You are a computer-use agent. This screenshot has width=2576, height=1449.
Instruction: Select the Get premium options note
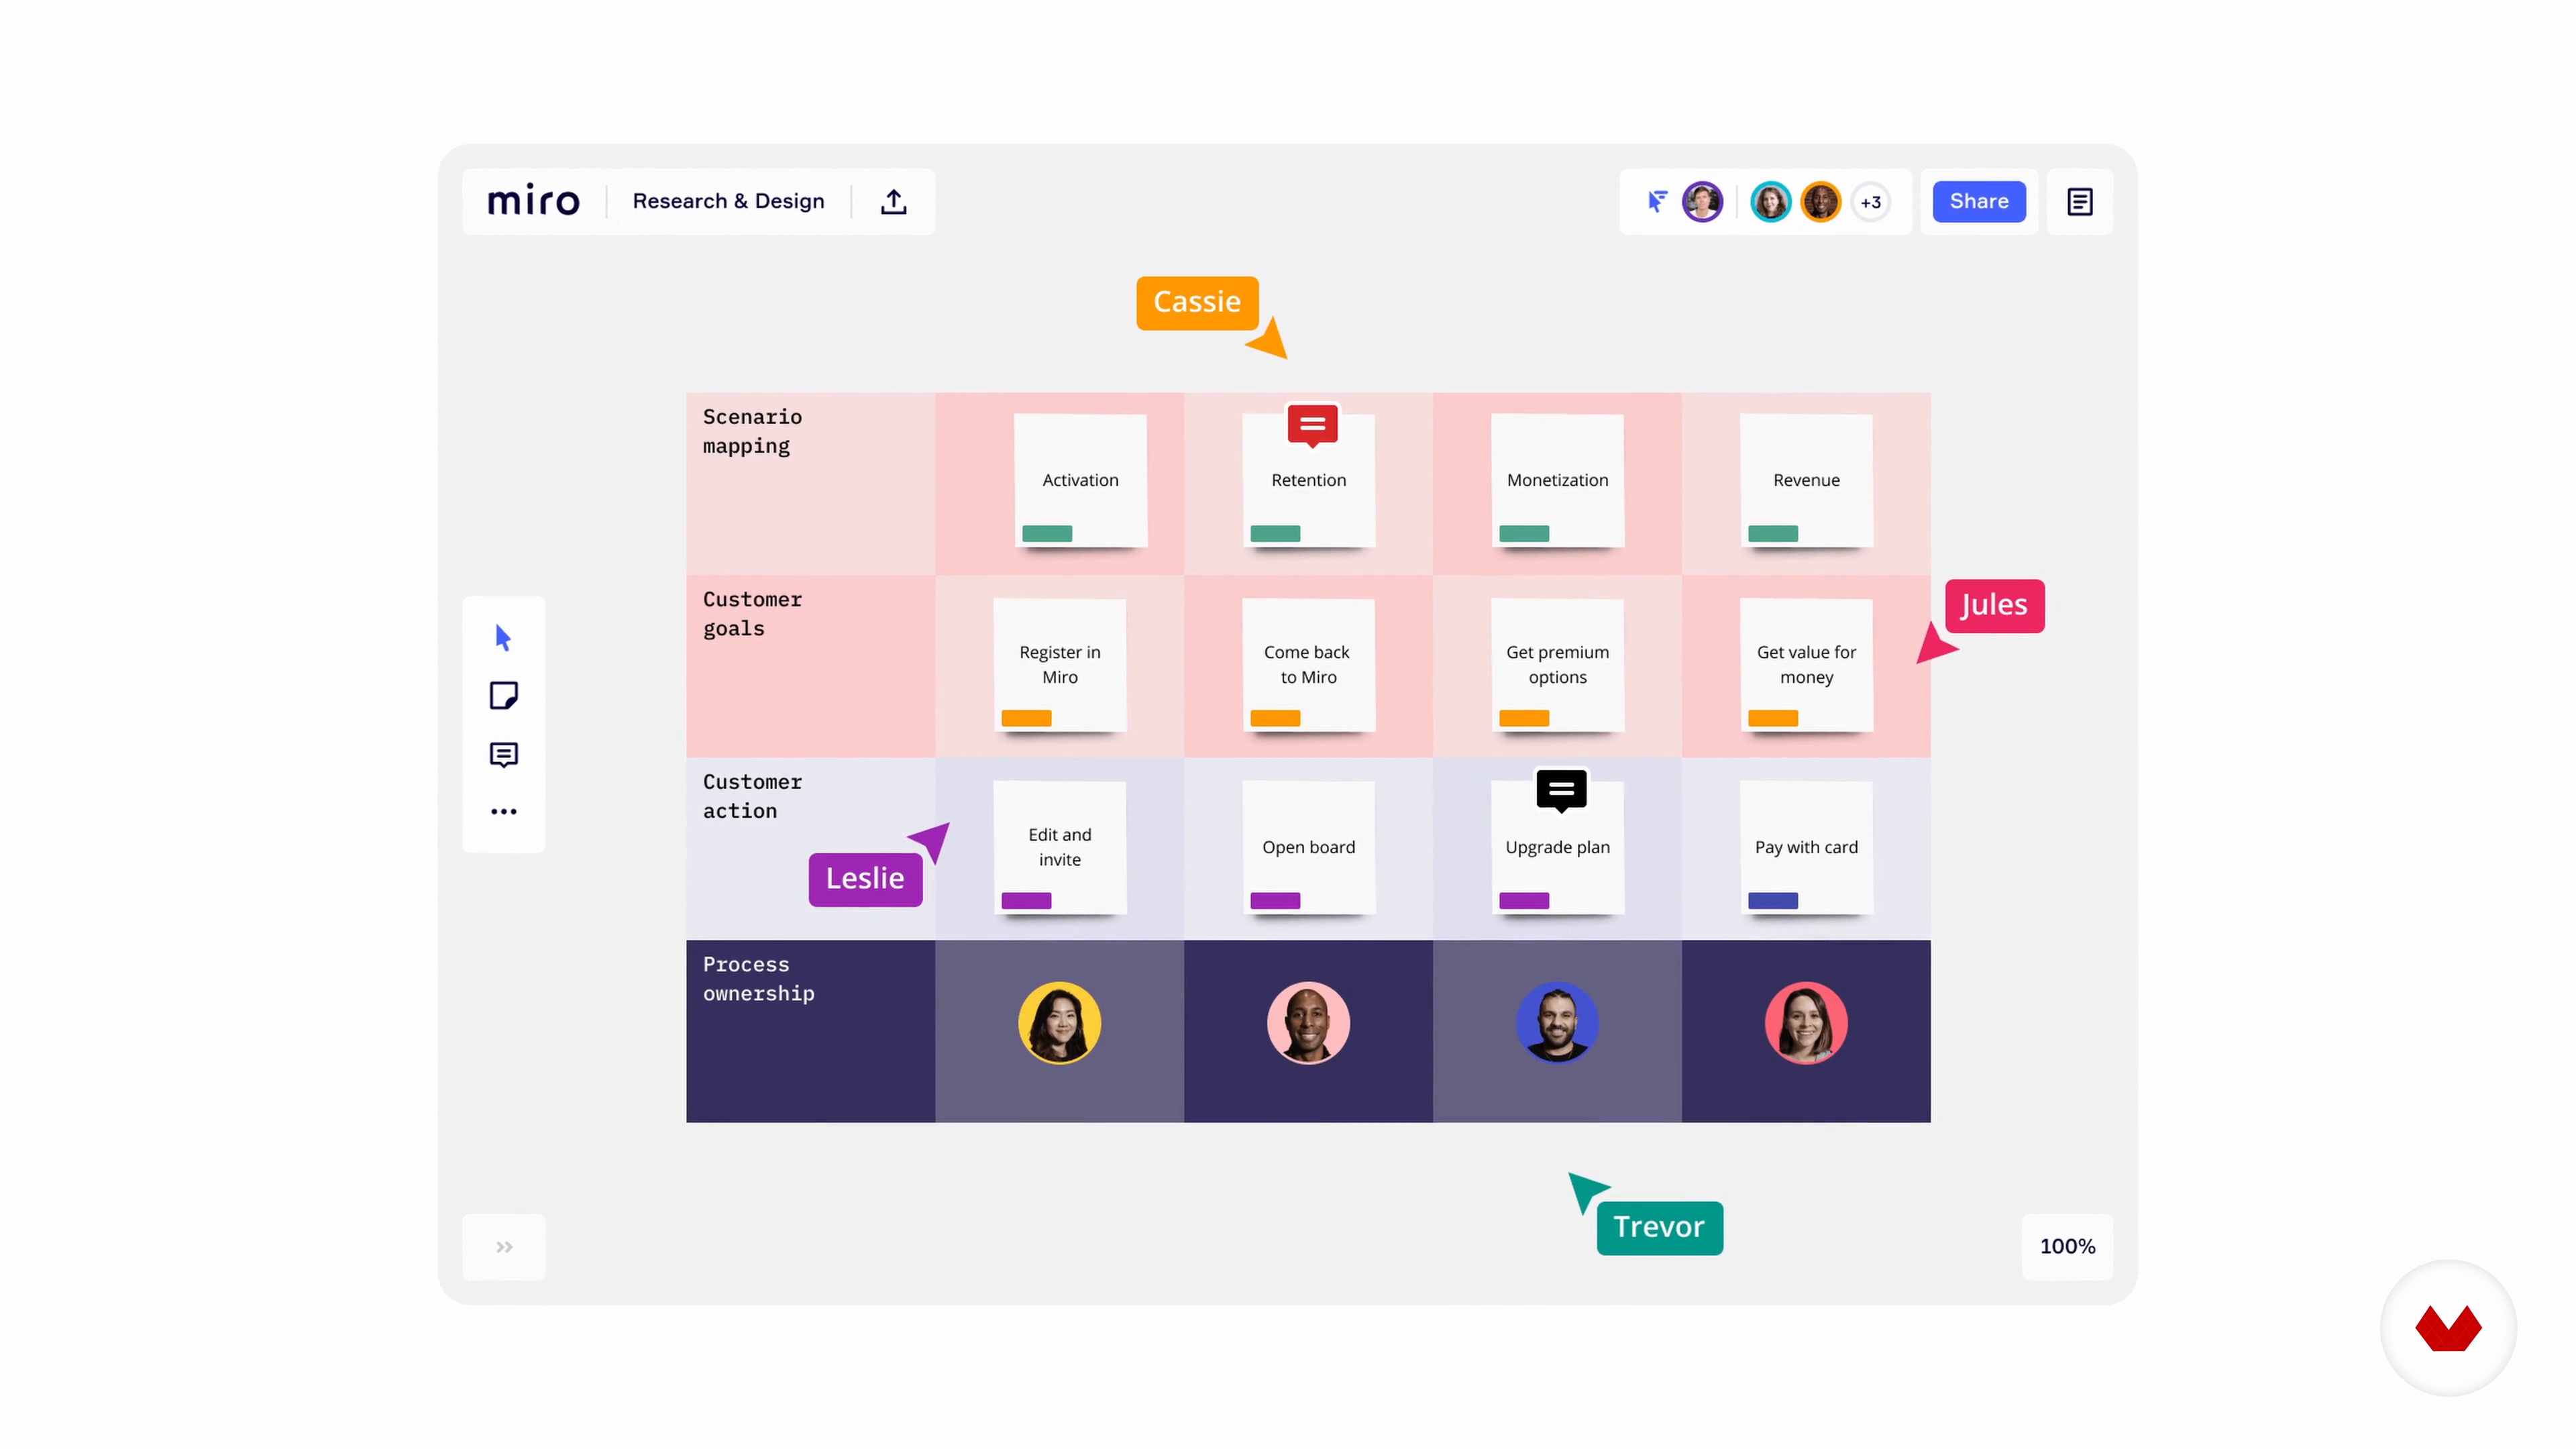[x=1557, y=665]
